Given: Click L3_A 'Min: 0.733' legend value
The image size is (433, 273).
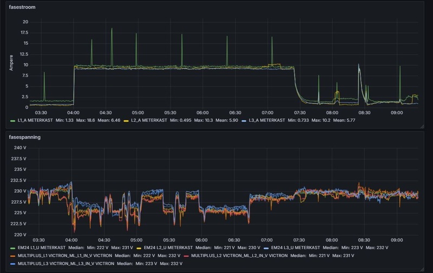Looking at the screenshot, I should coord(298,120).
